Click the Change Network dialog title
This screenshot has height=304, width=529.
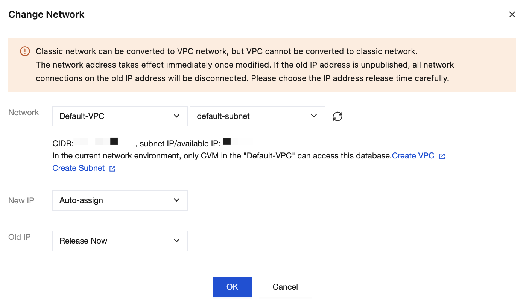(x=46, y=15)
